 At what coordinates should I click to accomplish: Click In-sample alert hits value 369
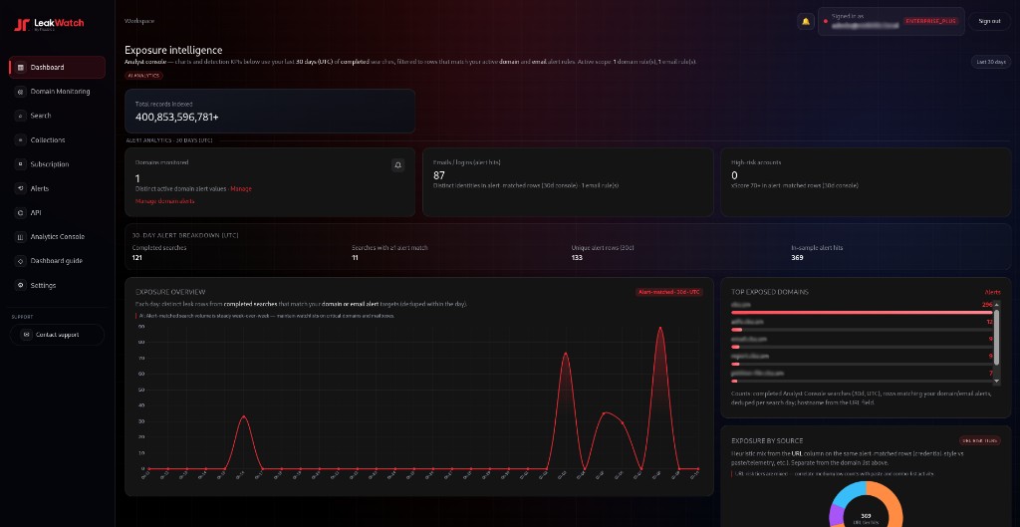coord(798,258)
